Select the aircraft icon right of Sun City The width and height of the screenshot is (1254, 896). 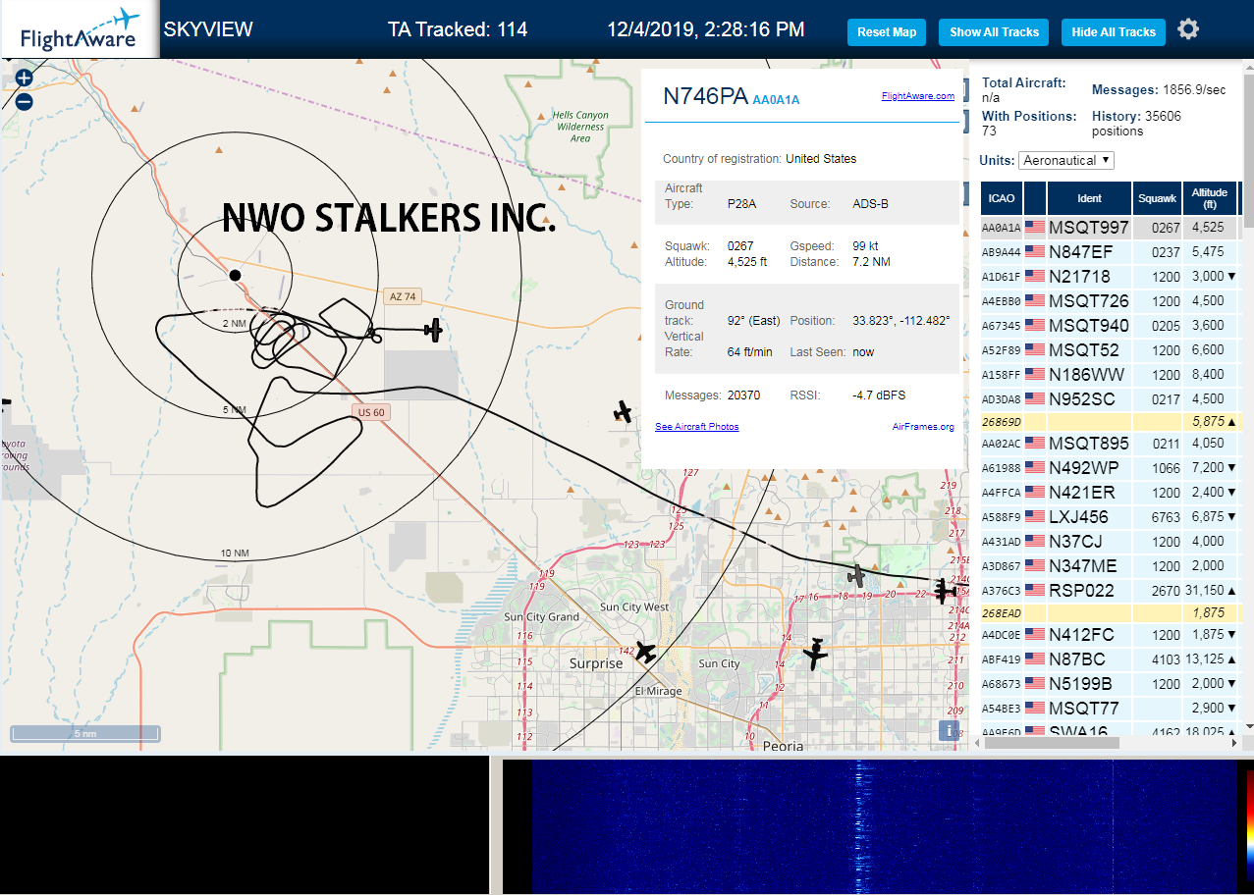click(x=814, y=653)
